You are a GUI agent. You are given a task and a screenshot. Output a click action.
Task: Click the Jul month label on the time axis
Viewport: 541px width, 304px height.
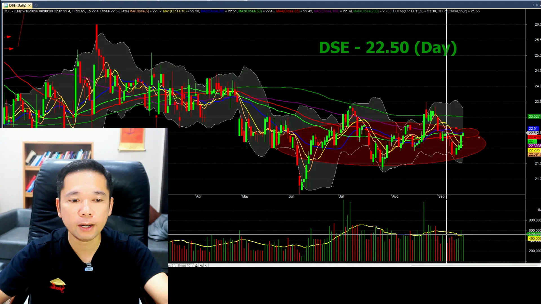click(x=341, y=196)
